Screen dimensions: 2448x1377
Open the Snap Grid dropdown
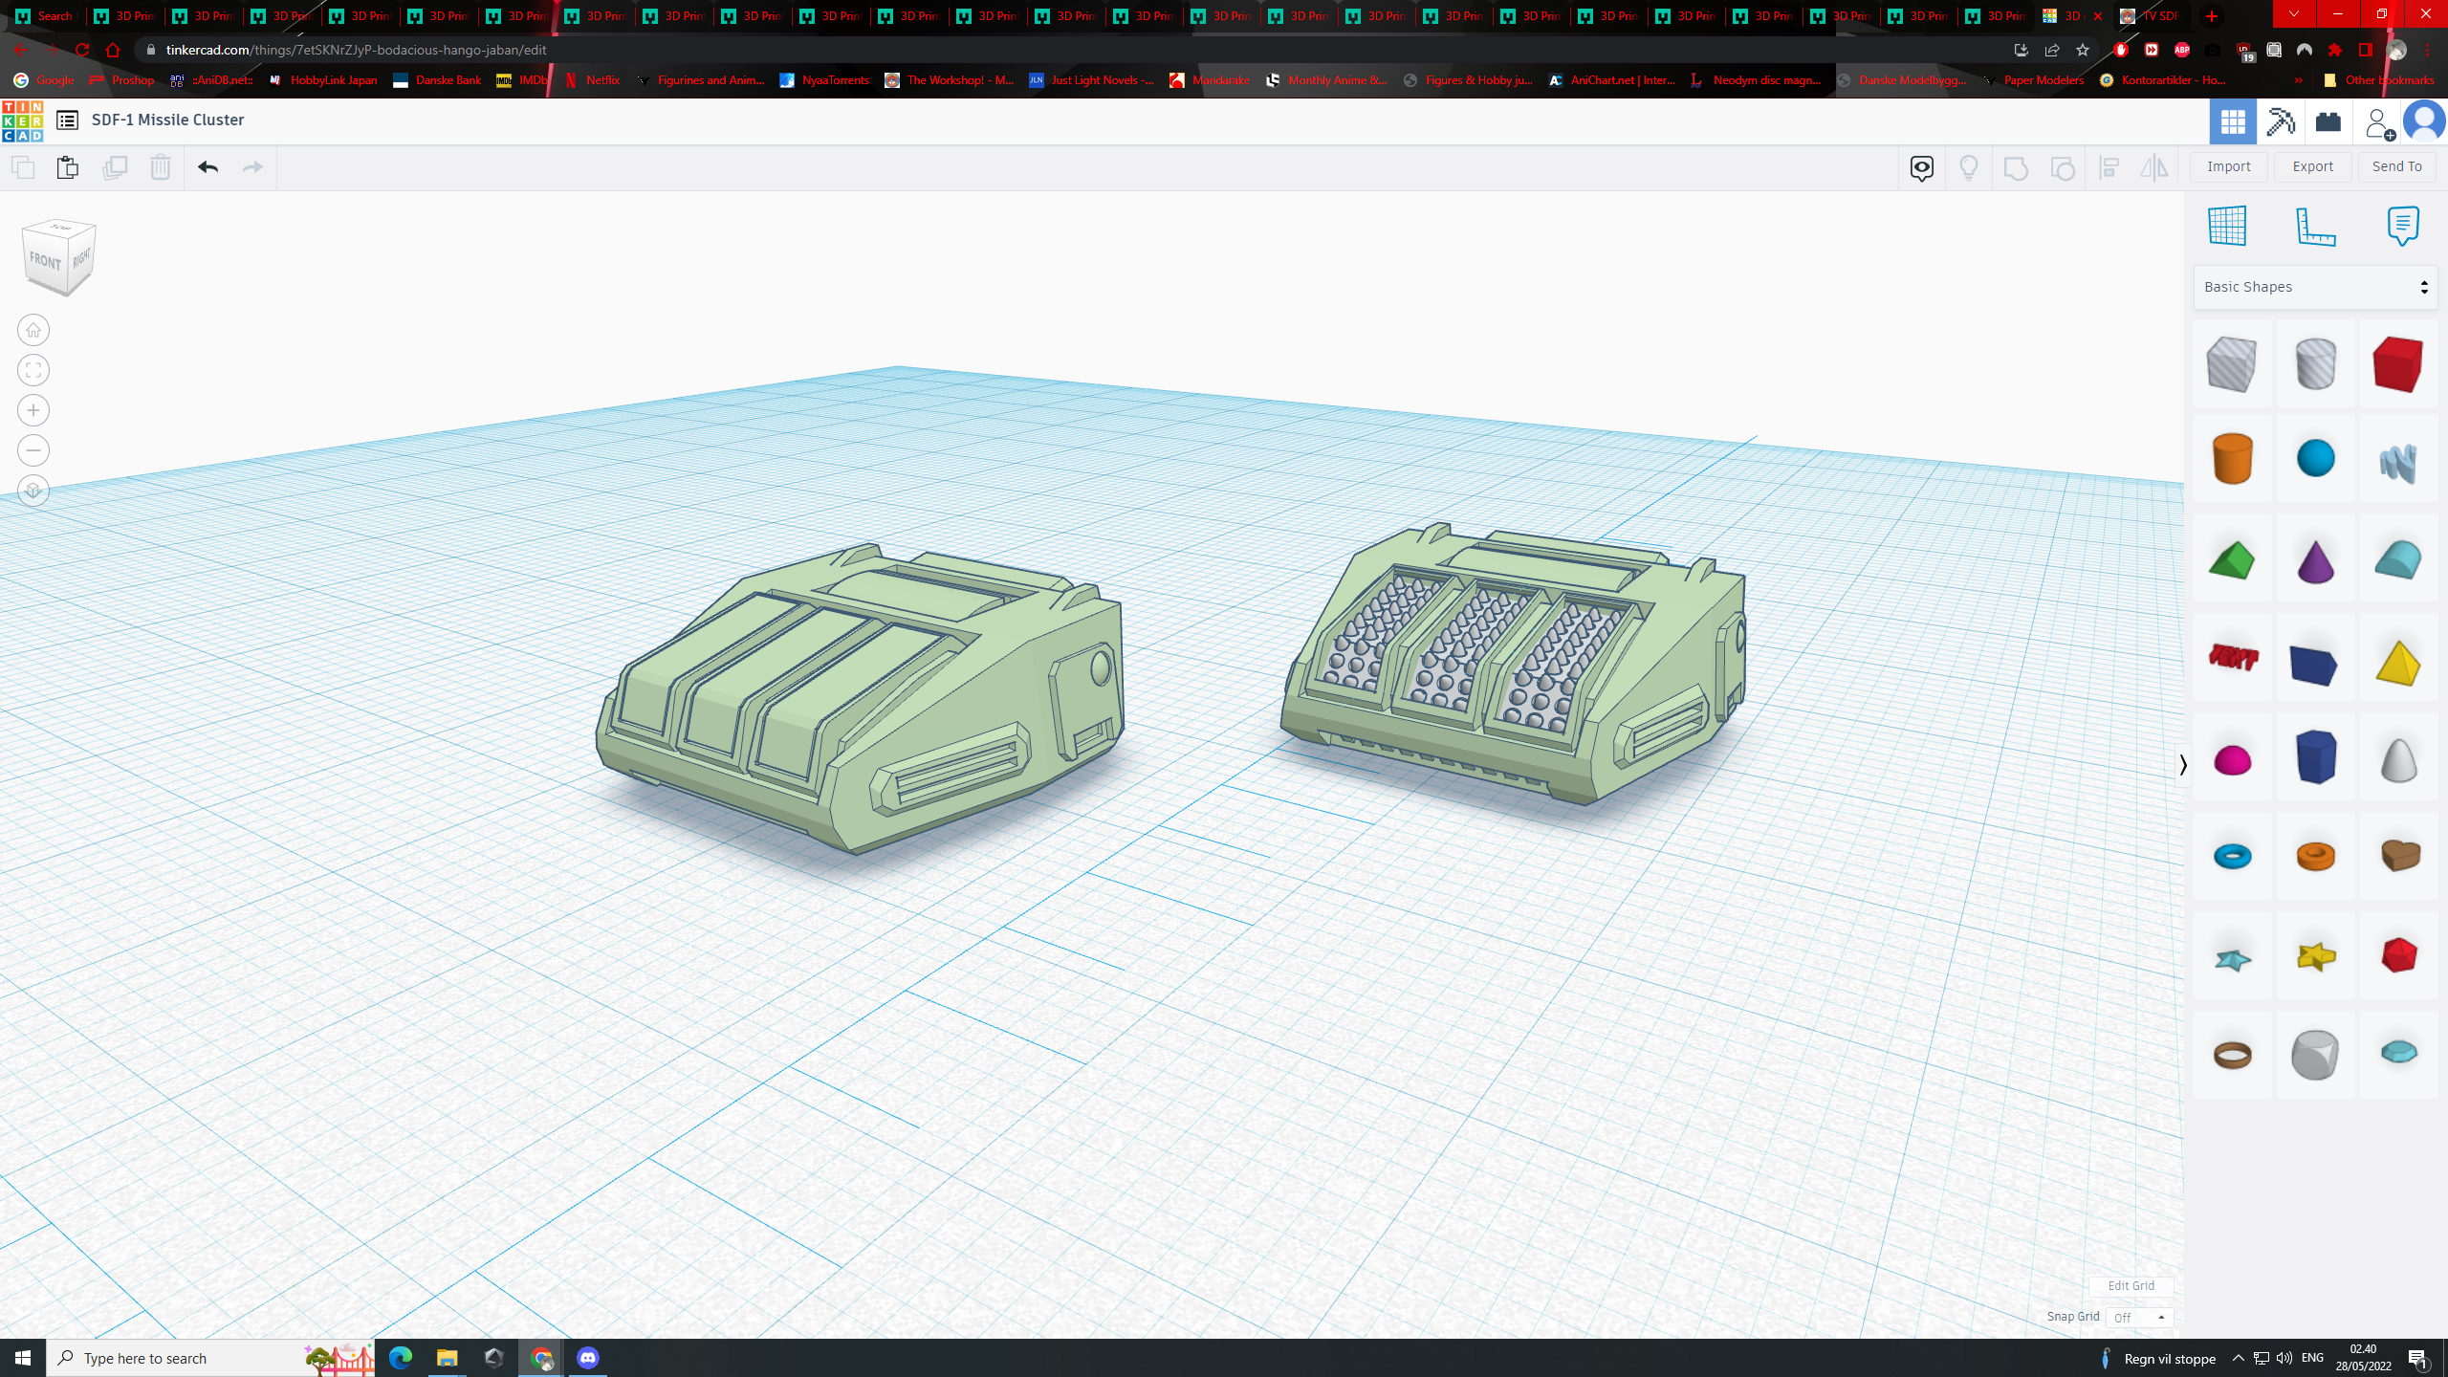pos(2139,1318)
